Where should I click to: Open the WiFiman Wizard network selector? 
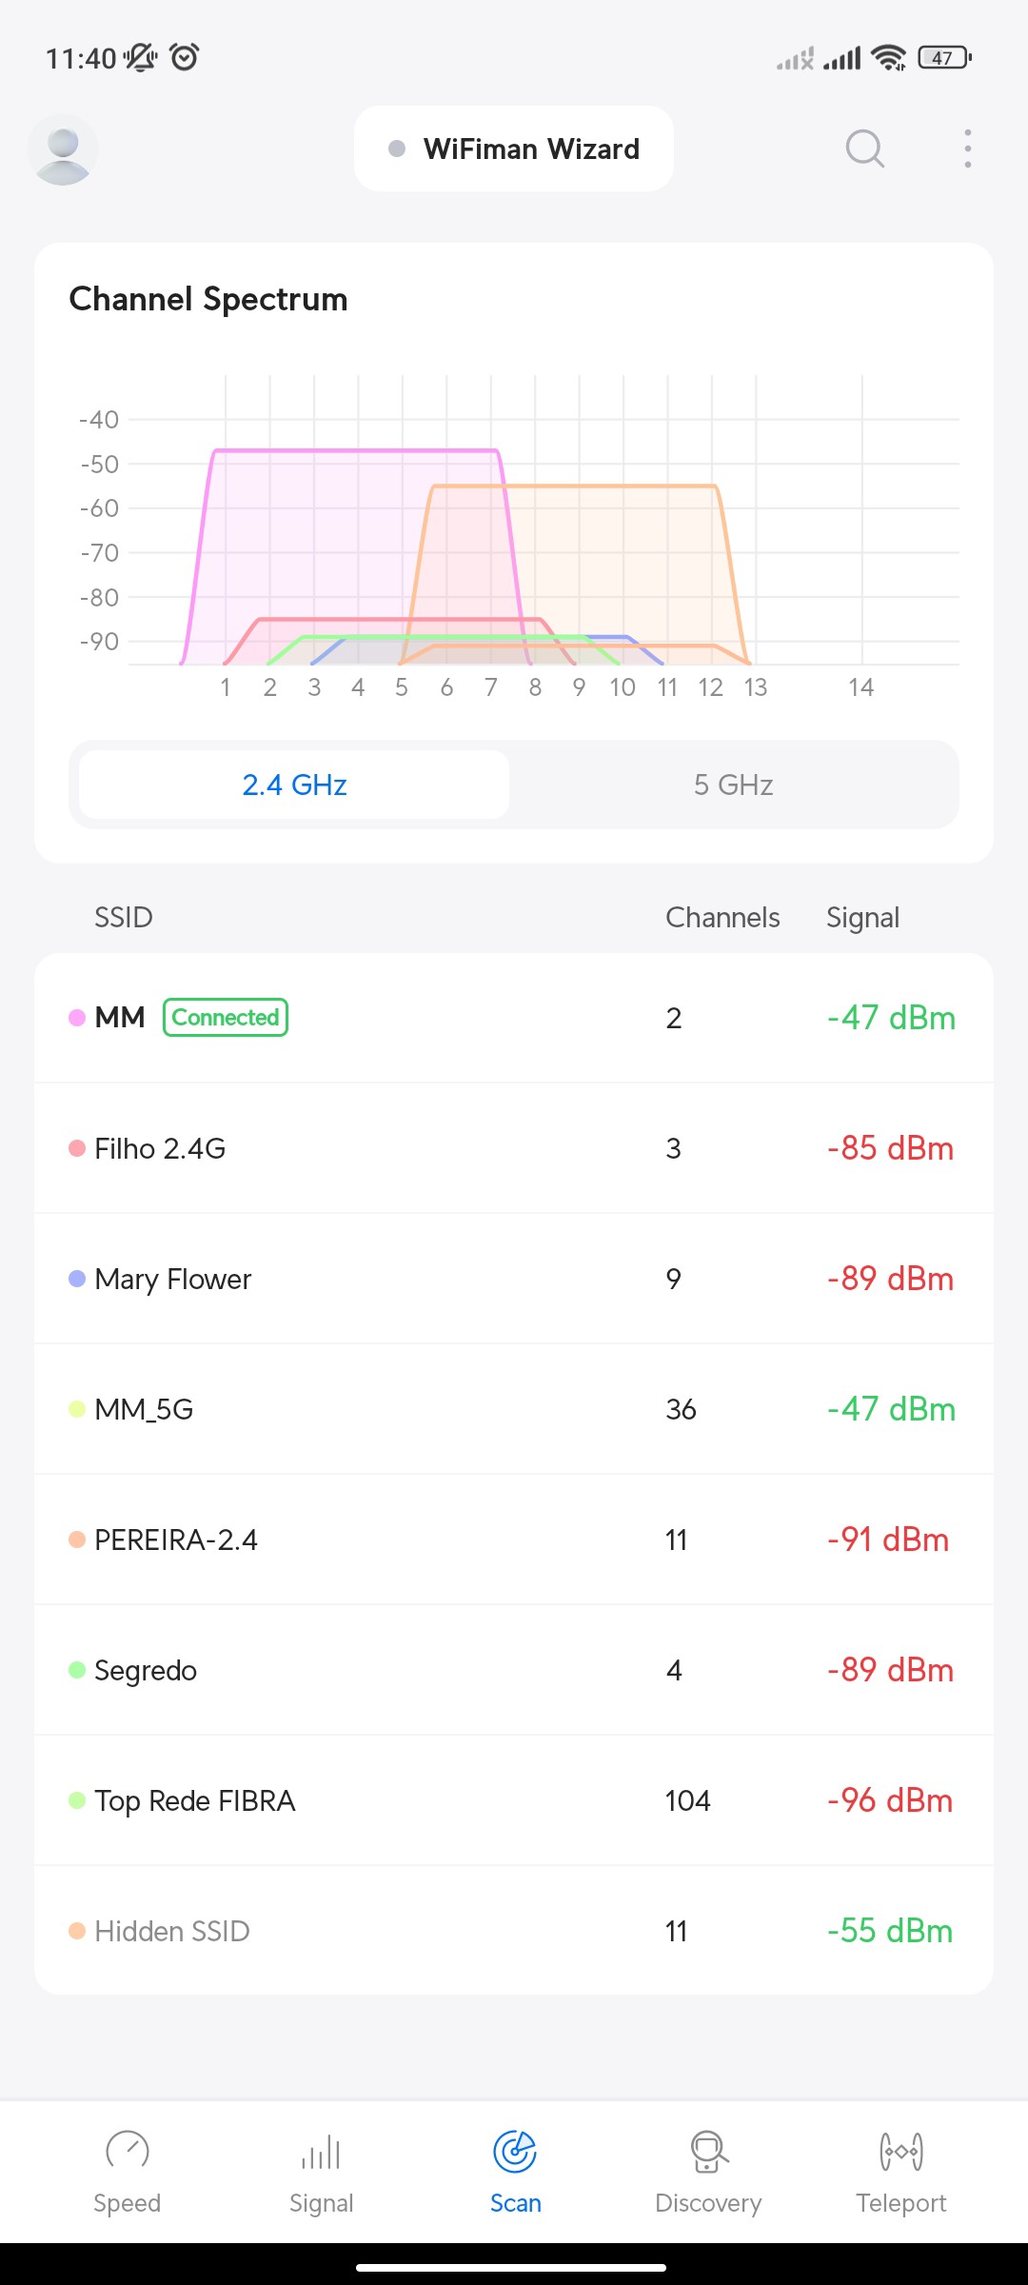(x=514, y=149)
